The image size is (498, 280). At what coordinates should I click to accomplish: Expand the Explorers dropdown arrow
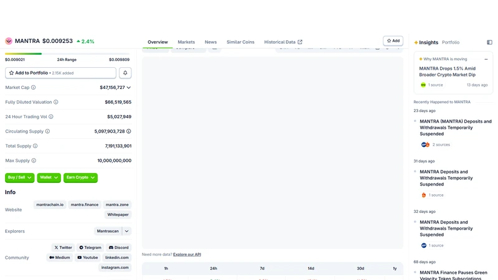click(127, 231)
